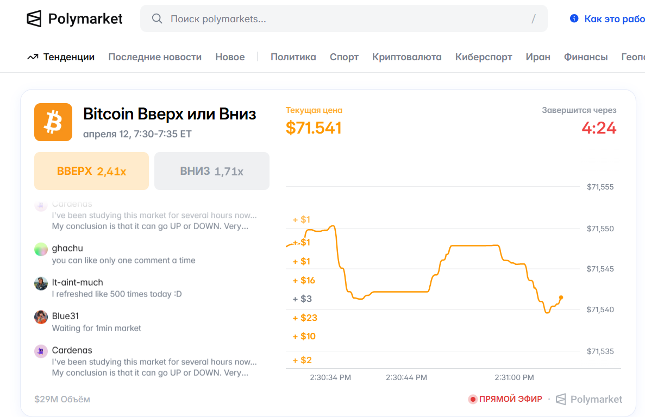
Task: Click the blue info icon
Action: (x=574, y=19)
